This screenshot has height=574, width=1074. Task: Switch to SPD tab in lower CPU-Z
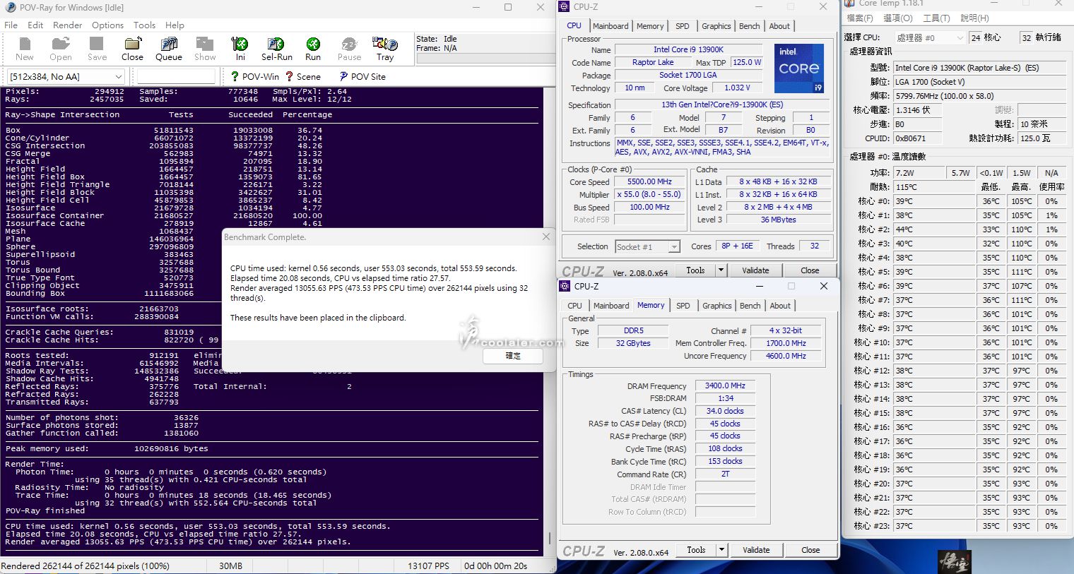(x=683, y=306)
